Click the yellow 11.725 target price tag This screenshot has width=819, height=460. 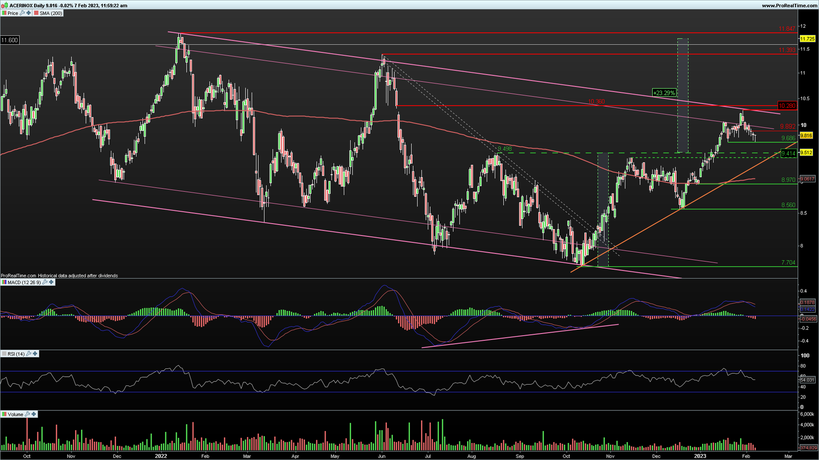click(x=807, y=39)
